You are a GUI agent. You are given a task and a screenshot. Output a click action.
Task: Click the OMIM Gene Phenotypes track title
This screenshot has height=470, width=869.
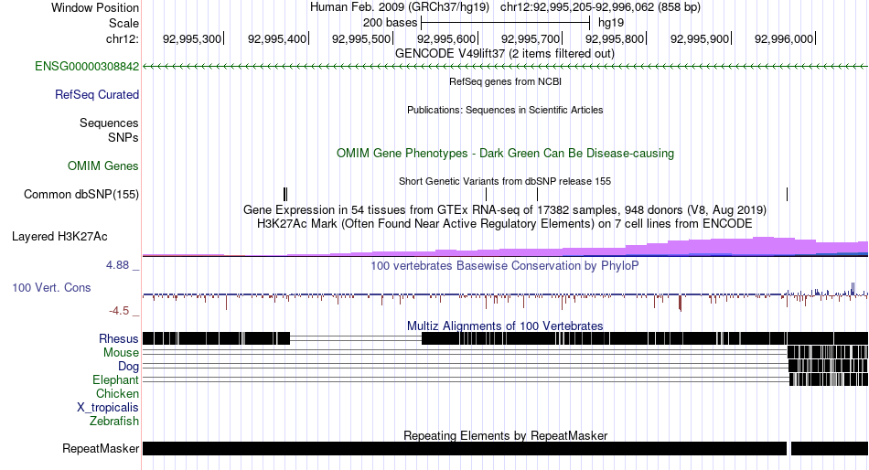click(x=505, y=153)
